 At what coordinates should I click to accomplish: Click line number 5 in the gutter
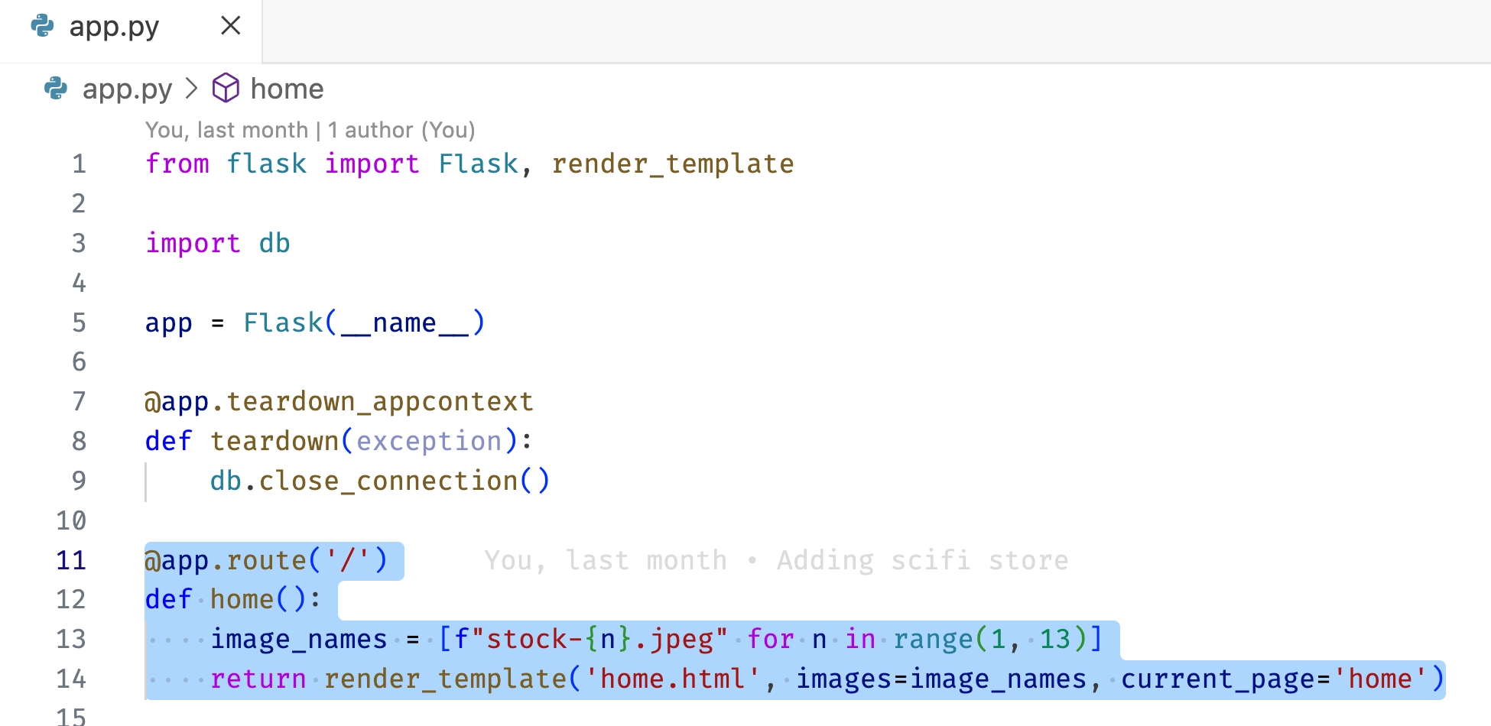78,322
